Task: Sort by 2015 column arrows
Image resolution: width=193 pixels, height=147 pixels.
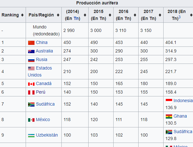Action: [110, 15]
